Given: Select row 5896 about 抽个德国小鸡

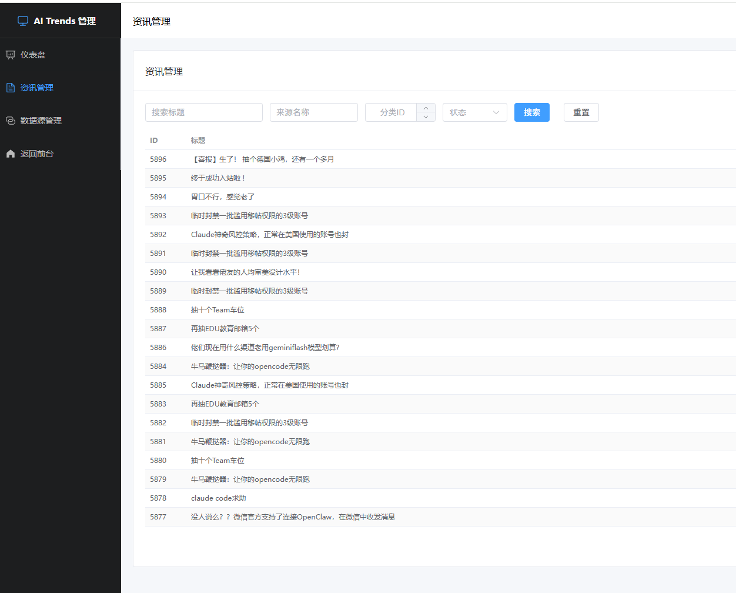Looking at the screenshot, I should pos(440,159).
